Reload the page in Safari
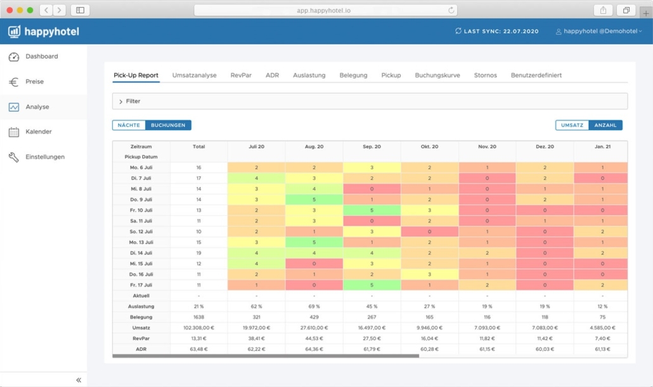653x387 pixels. [450, 10]
